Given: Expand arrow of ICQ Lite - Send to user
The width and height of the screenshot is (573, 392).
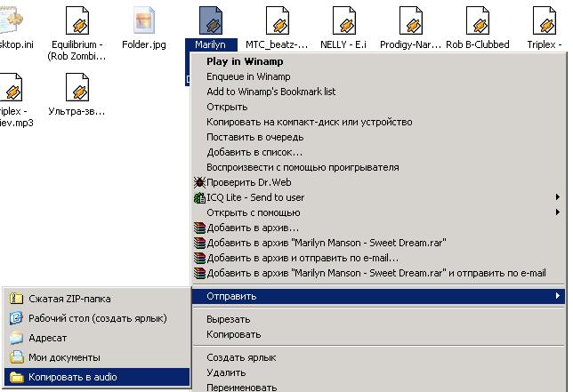Looking at the screenshot, I should 558,197.
